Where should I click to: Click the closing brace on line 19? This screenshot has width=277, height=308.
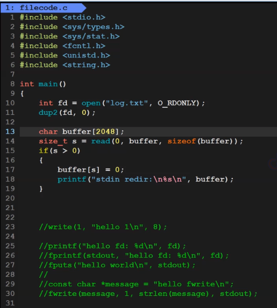pyautogui.click(x=41, y=189)
